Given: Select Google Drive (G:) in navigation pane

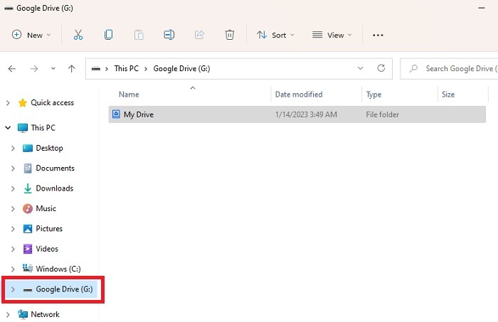Looking at the screenshot, I should point(64,289).
